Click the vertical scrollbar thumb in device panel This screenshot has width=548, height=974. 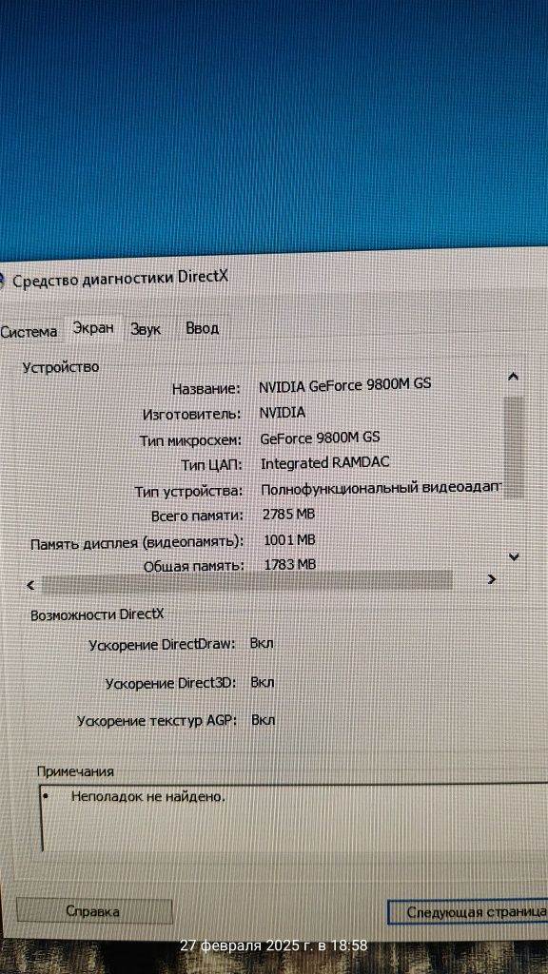click(513, 447)
